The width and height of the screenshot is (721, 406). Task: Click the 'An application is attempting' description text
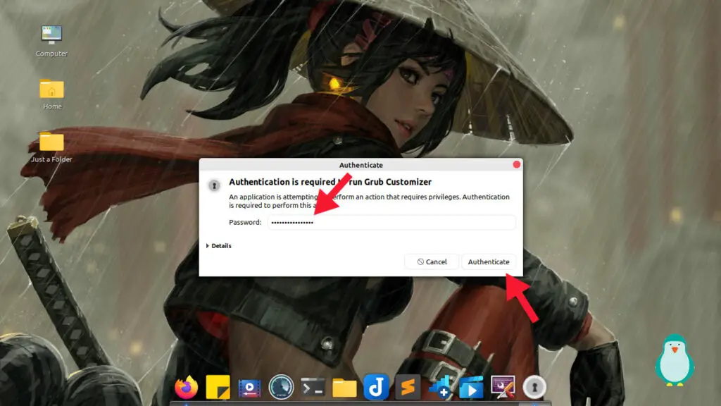369,201
